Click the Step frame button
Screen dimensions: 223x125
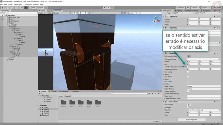pyautogui.click(x=112, y=8)
